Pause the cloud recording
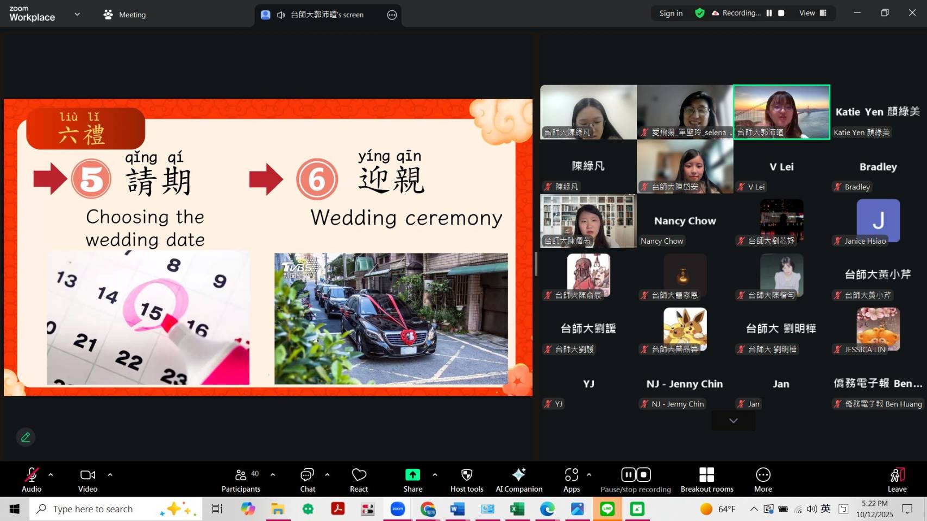This screenshot has width=927, height=521. click(x=628, y=474)
